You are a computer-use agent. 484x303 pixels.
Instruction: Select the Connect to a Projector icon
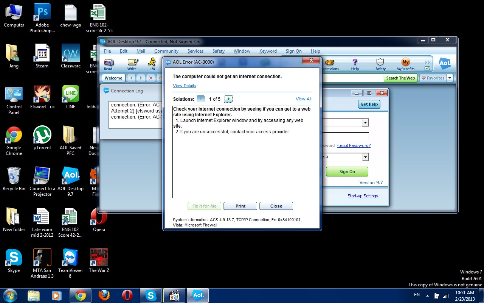[x=42, y=182]
